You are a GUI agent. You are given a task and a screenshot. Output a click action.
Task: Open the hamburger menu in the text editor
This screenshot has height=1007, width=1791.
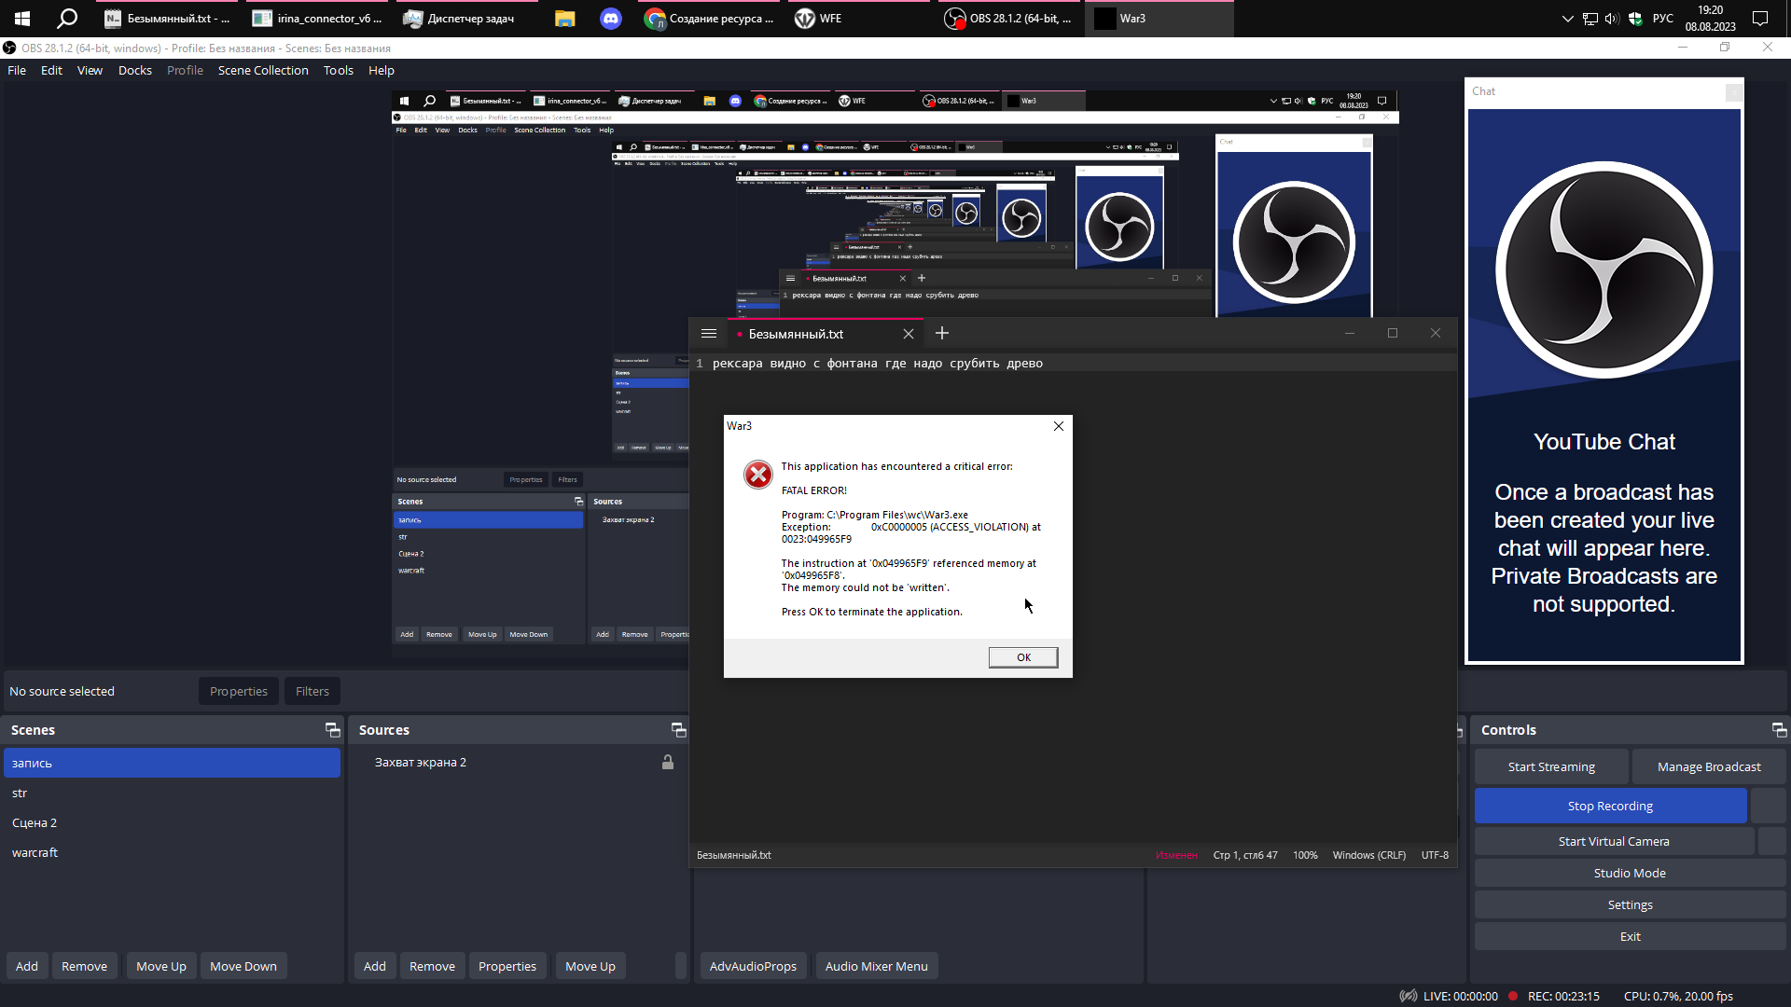coord(709,334)
